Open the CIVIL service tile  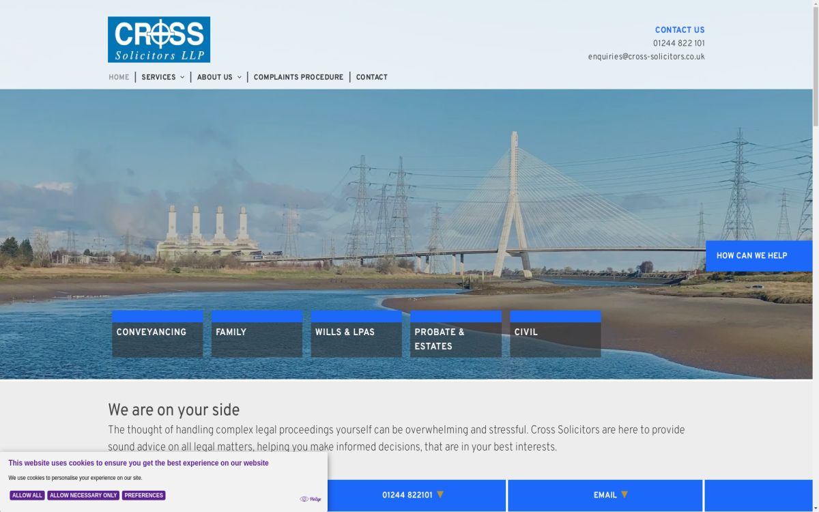click(555, 333)
